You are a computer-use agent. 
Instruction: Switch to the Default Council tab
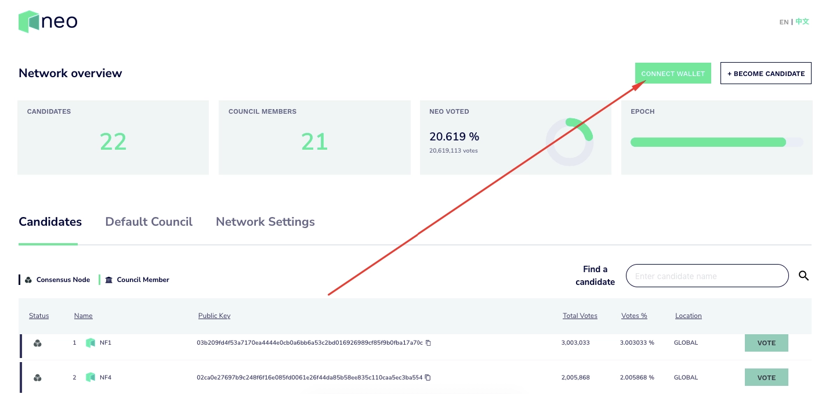tap(149, 222)
